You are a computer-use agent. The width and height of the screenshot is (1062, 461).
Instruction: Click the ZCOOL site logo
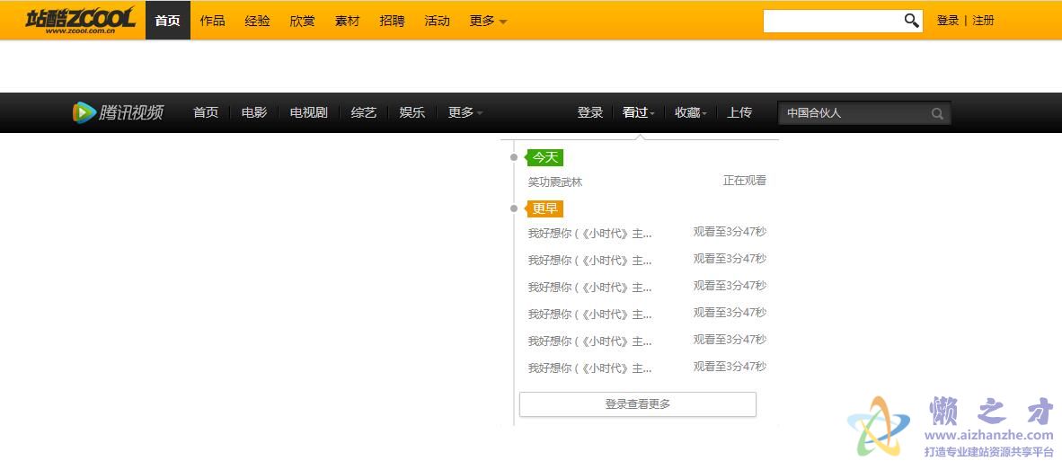[x=81, y=20]
